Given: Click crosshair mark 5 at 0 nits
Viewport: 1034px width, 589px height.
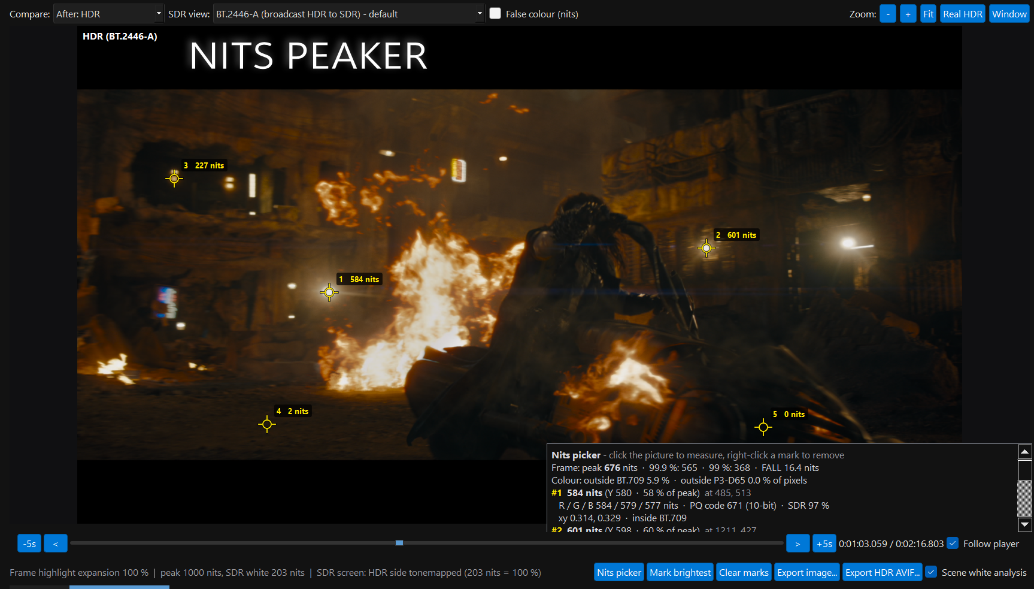Looking at the screenshot, I should (763, 427).
